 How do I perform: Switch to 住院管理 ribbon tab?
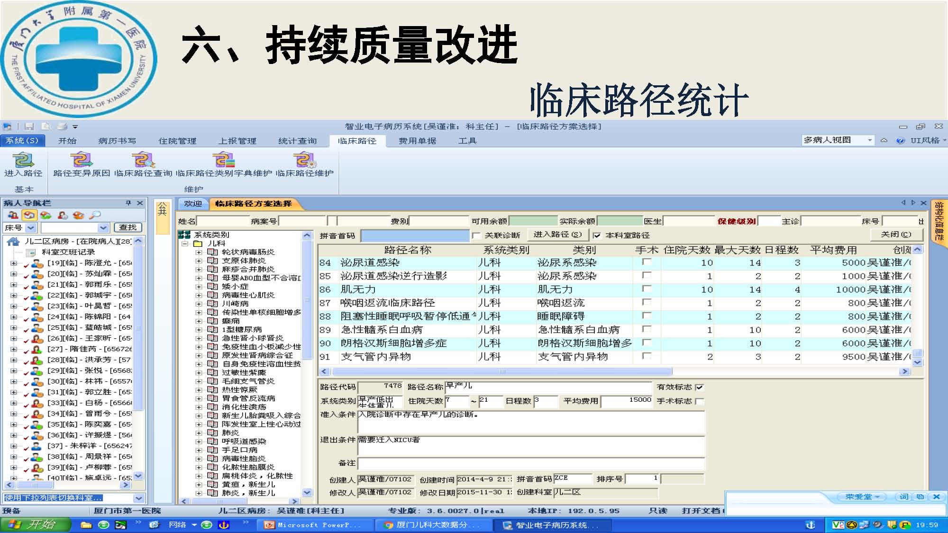pyautogui.click(x=177, y=141)
